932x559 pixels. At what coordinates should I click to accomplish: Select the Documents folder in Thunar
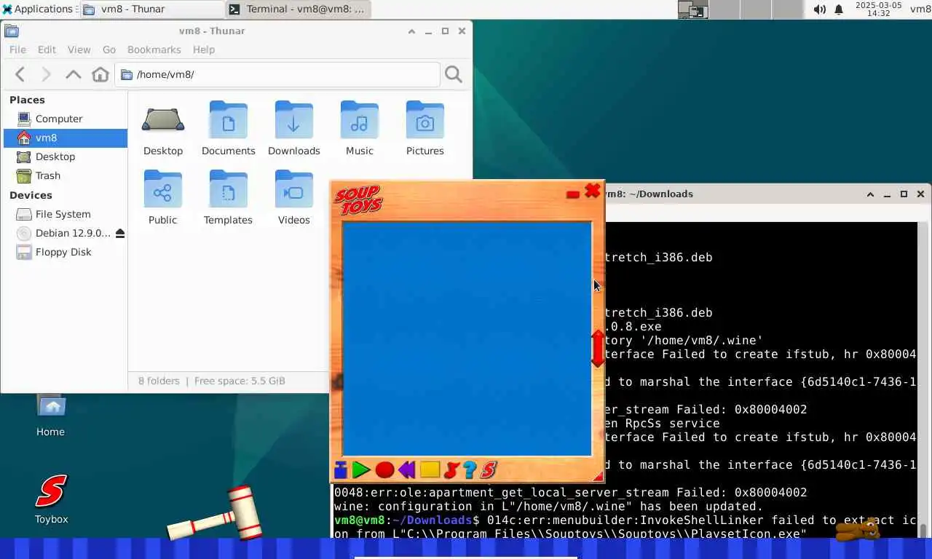229,130
